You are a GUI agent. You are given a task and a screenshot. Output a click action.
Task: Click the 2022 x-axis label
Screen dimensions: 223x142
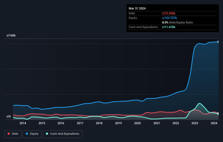pos(176,123)
